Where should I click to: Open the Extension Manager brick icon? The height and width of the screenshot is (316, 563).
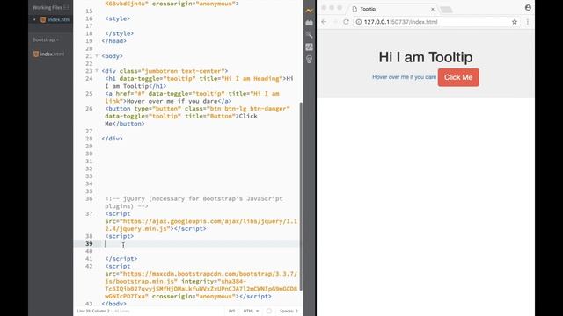point(309,23)
